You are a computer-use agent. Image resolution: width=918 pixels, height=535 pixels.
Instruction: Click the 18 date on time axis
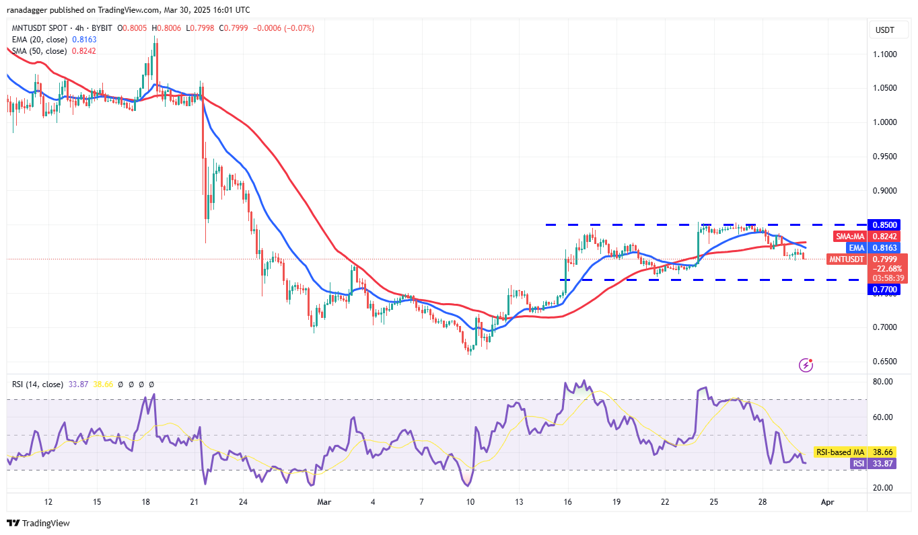tap(145, 502)
